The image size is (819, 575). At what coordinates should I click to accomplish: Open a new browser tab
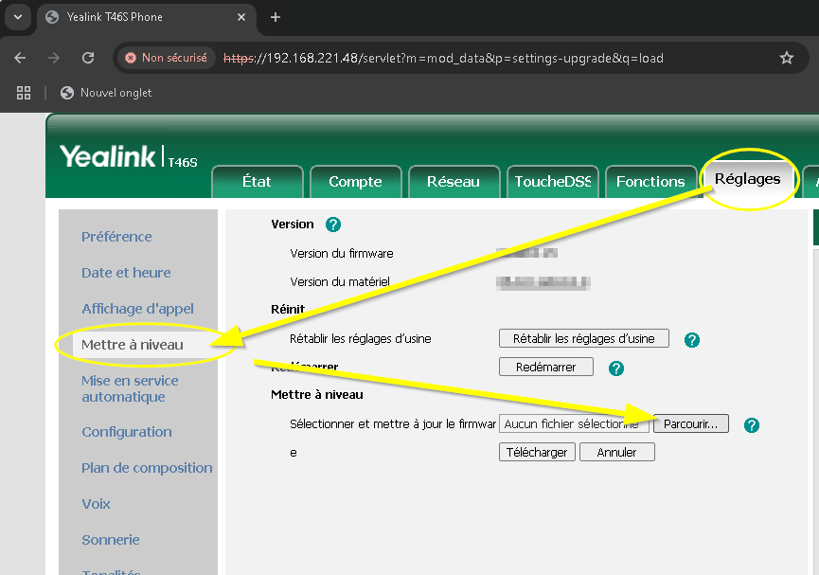[276, 17]
